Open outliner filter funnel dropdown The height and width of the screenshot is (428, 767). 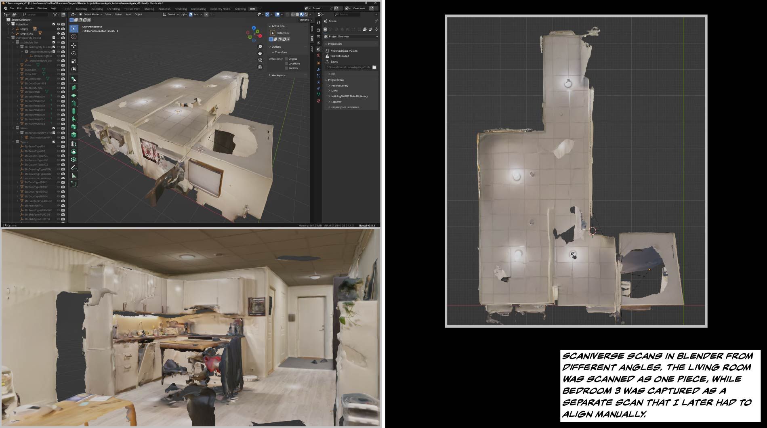tap(57, 15)
